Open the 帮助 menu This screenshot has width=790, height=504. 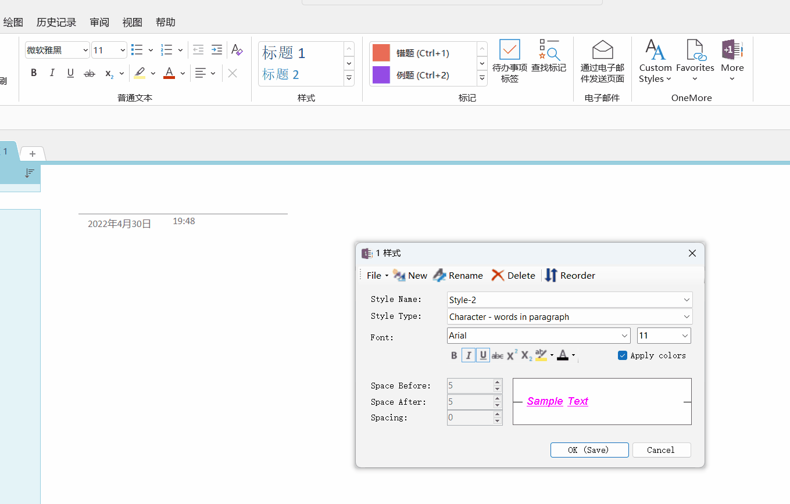(x=165, y=22)
